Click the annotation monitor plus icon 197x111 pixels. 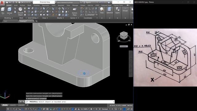pyautogui.click(x=96, y=109)
